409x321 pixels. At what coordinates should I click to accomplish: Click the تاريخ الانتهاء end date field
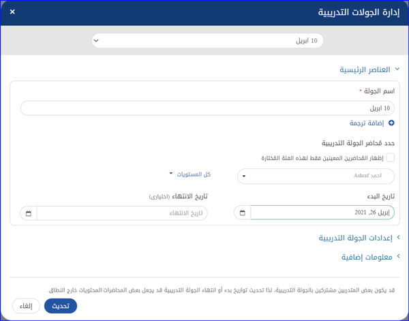(121, 213)
